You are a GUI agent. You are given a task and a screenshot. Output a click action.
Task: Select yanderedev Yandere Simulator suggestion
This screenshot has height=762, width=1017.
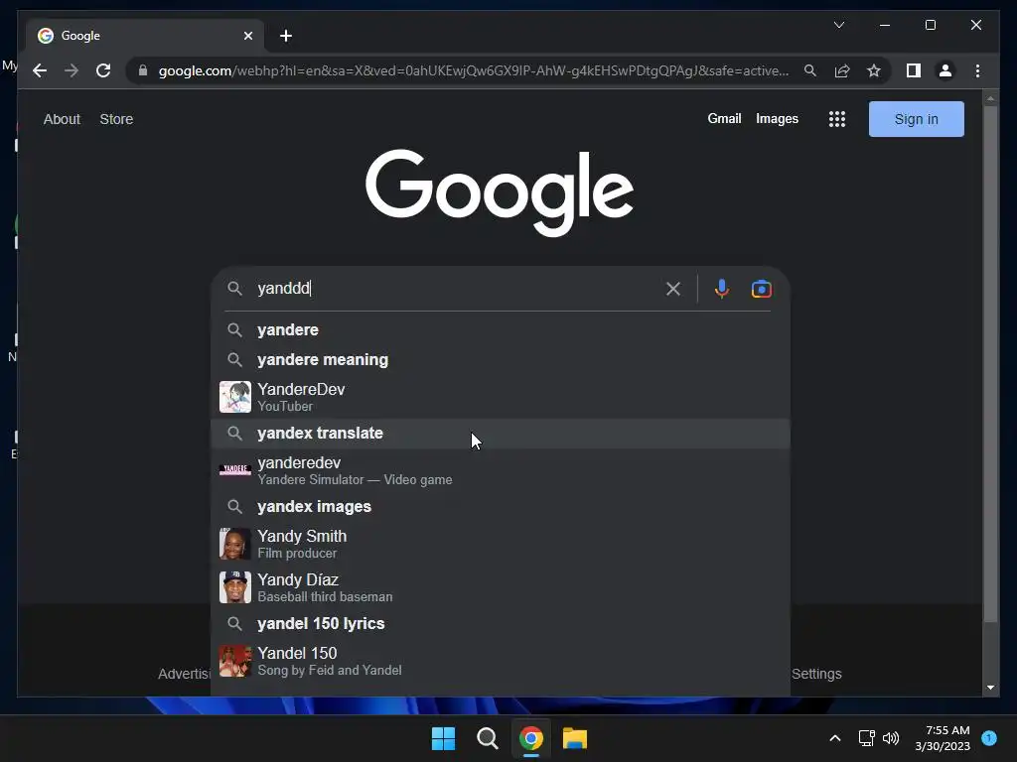[501, 469]
